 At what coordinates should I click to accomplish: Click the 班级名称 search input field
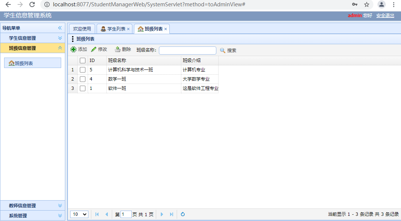[x=187, y=51]
